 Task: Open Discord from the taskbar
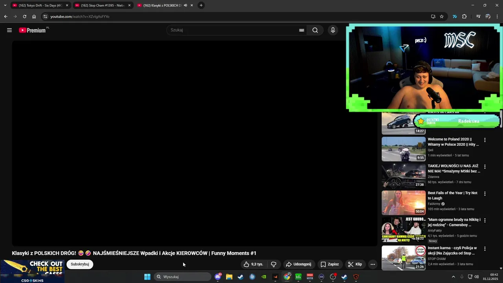(218, 277)
